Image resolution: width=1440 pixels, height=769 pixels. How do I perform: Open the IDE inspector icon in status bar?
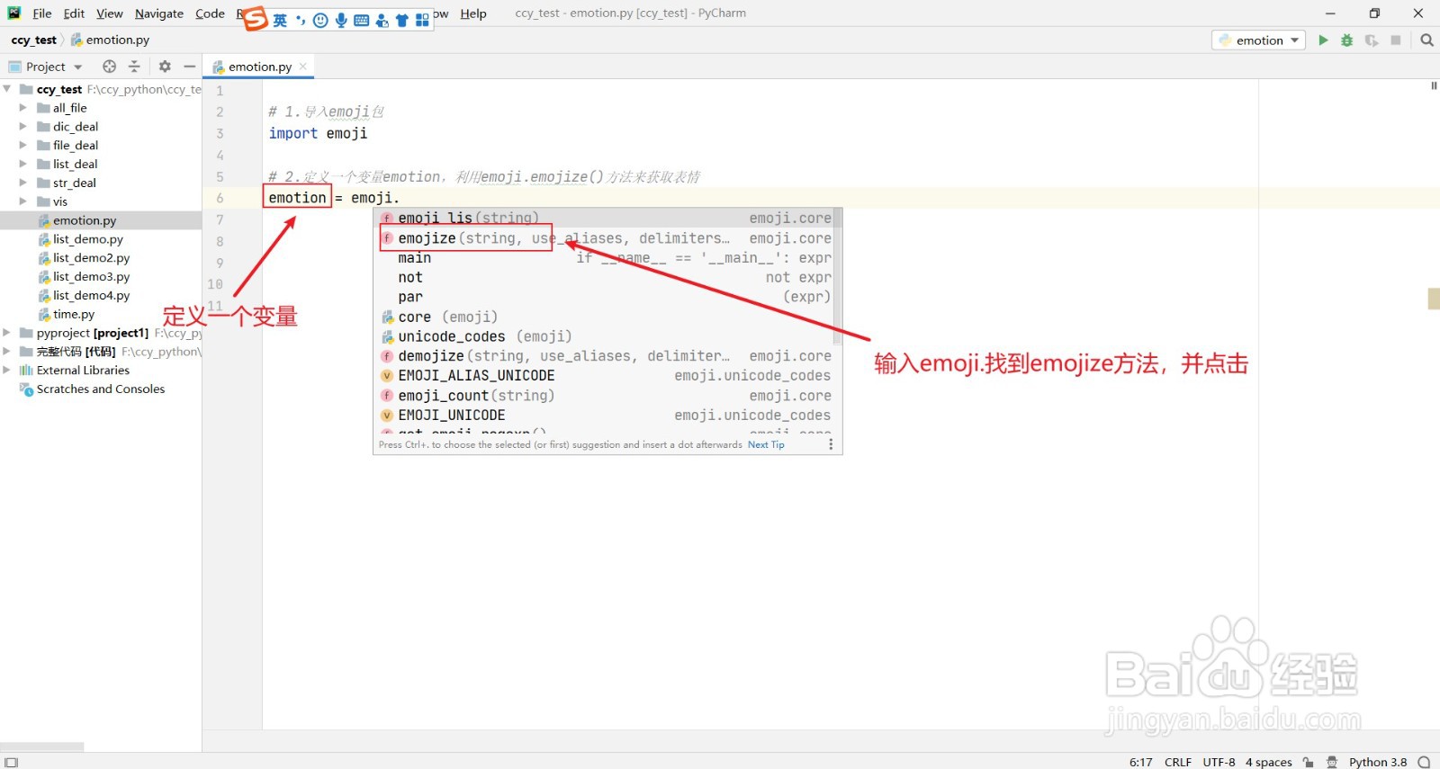pyautogui.click(x=1332, y=762)
